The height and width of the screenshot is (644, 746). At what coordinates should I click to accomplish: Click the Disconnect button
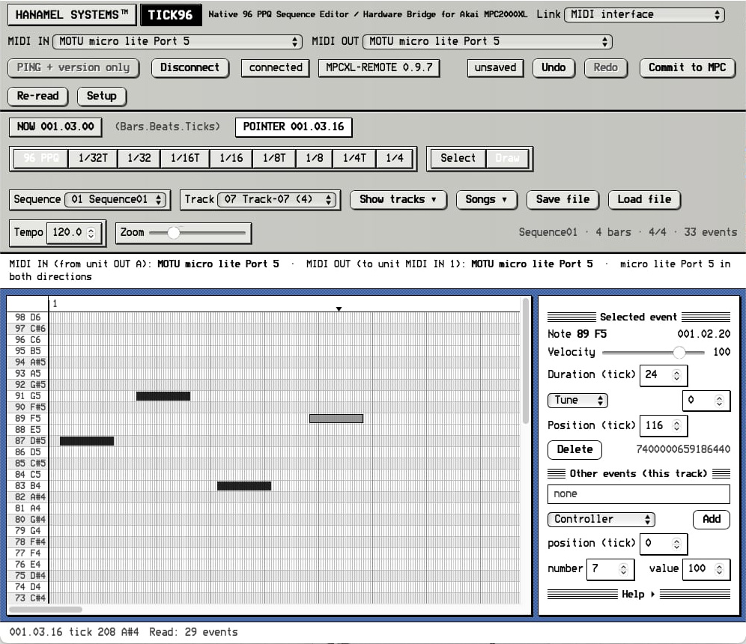(x=189, y=67)
